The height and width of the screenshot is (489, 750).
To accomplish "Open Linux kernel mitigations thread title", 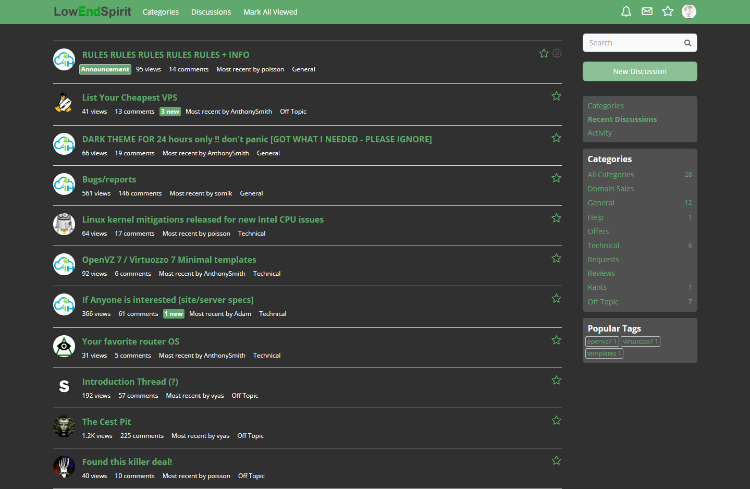I will [x=203, y=219].
